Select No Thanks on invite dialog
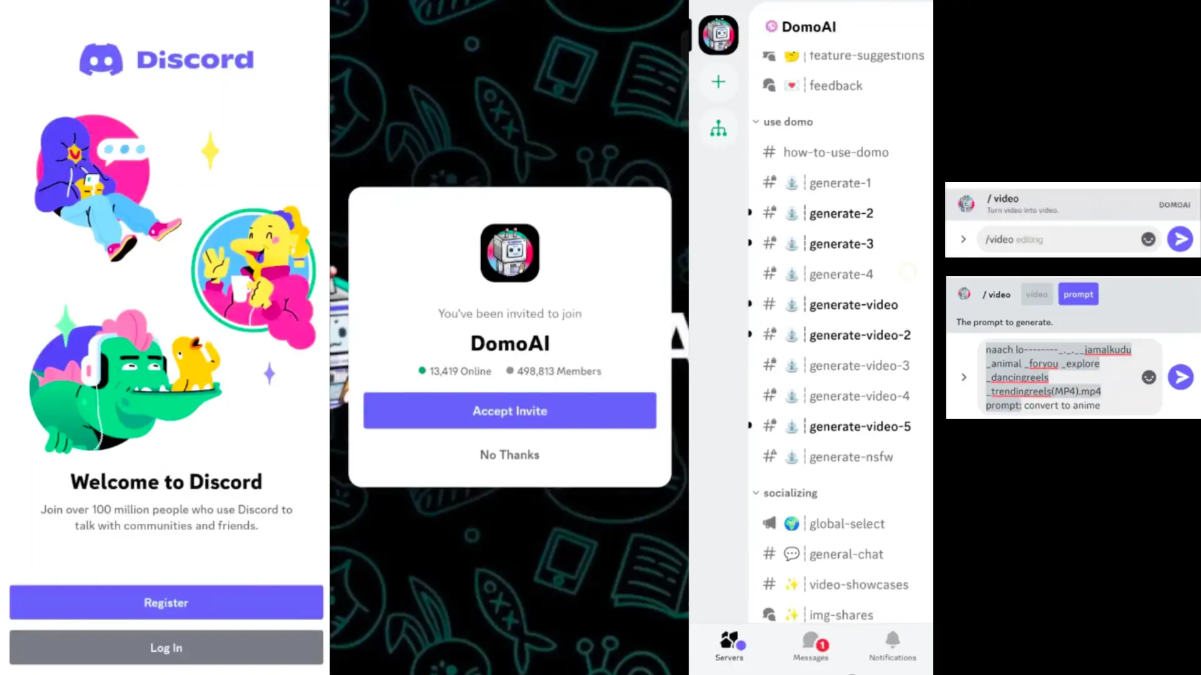The height and width of the screenshot is (675, 1201). pyautogui.click(x=509, y=454)
